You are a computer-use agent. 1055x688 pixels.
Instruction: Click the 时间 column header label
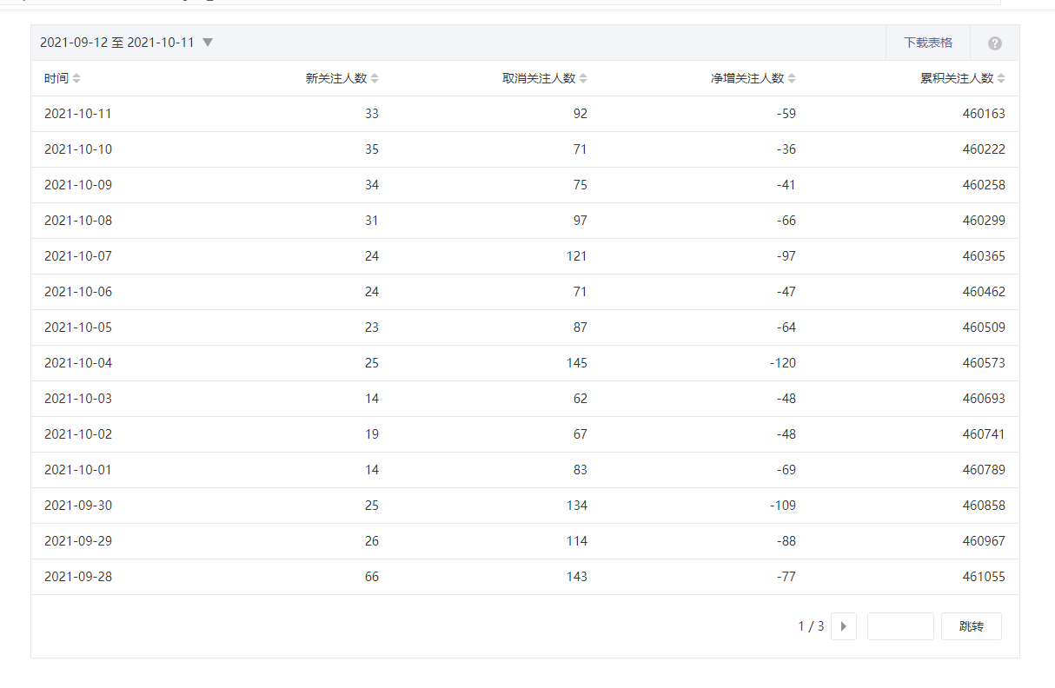[x=56, y=79]
